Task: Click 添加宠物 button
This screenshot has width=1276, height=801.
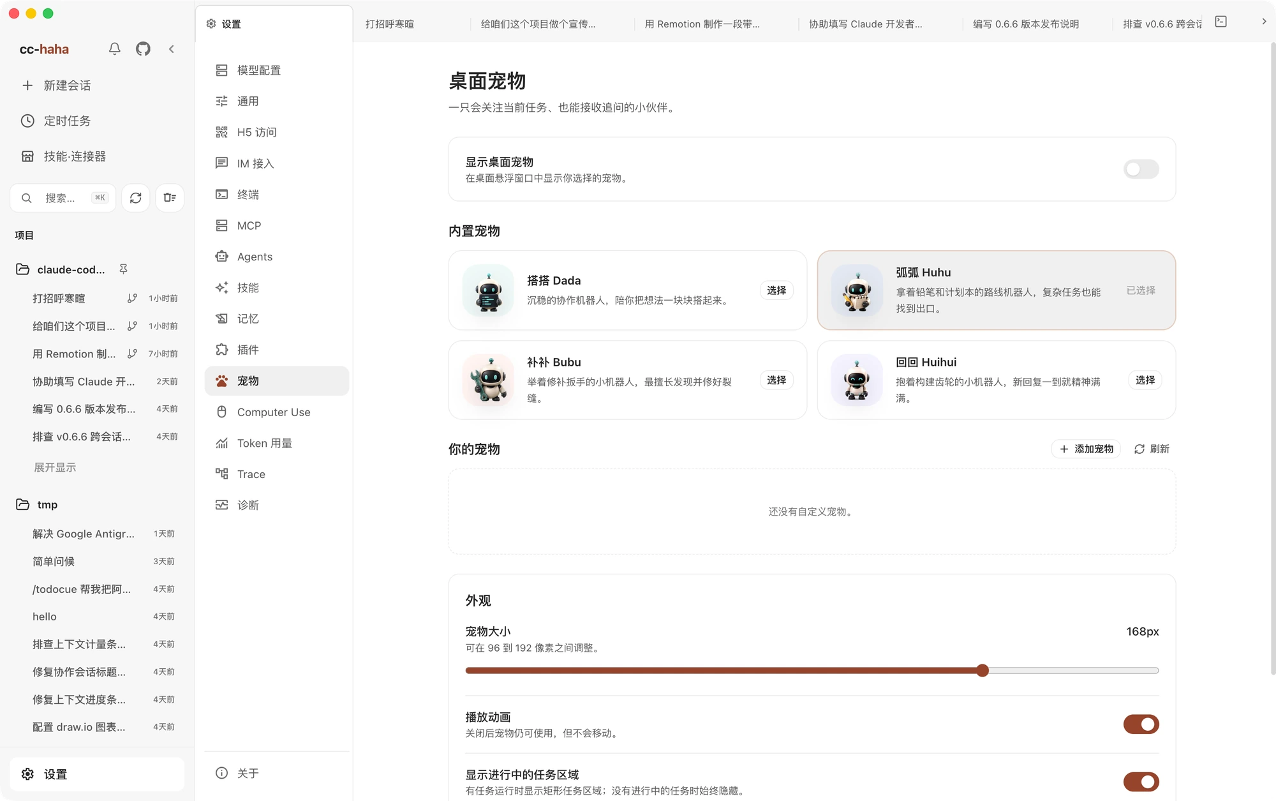Action: (x=1086, y=449)
